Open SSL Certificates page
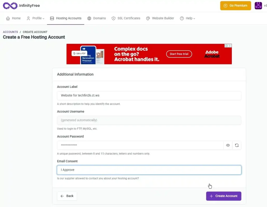The image size is (267, 207). point(126,19)
